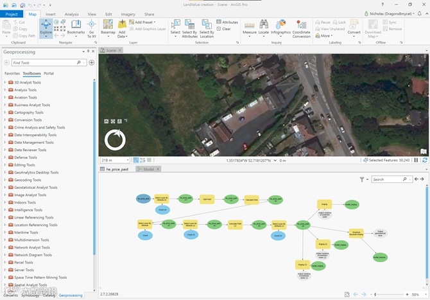
Task: Expand the 3D Analyst Tools toolbox
Action: click(5, 83)
